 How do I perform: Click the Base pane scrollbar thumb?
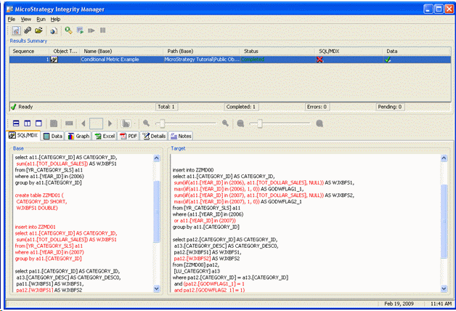coord(156,211)
